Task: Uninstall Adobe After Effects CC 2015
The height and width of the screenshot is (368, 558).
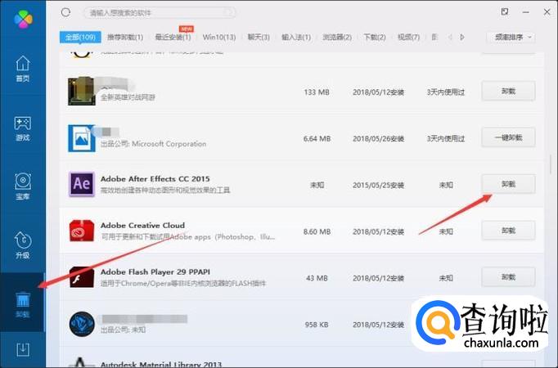Action: click(x=508, y=184)
